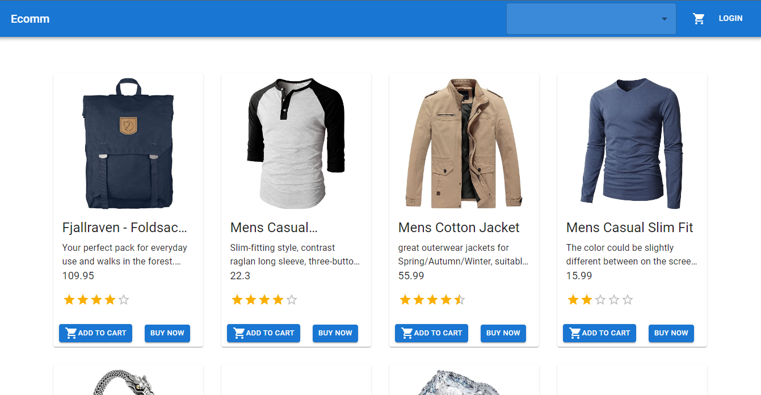Click the price 15.99
The height and width of the screenshot is (395, 761).
pyautogui.click(x=579, y=276)
